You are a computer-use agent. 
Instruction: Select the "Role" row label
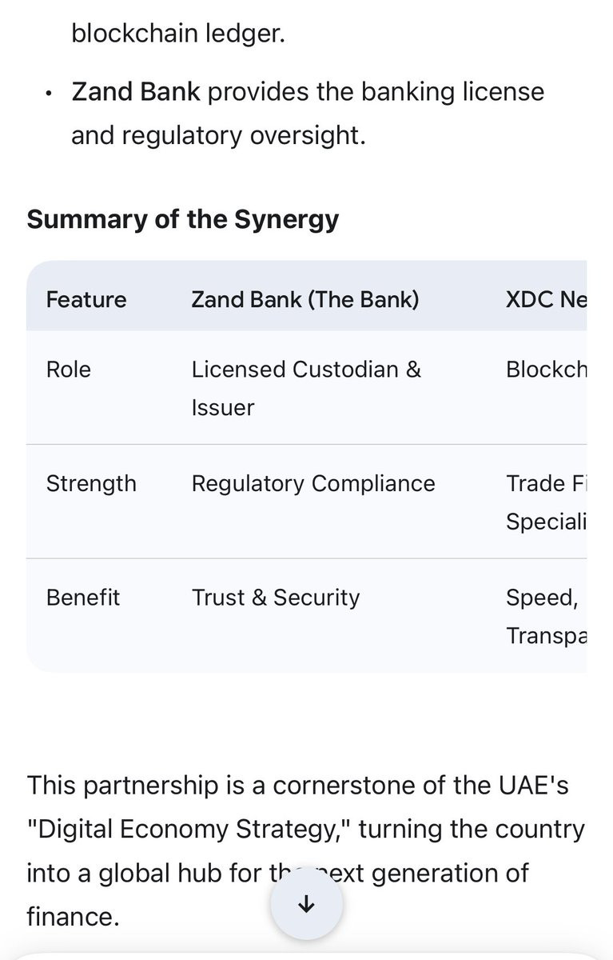pyautogui.click(x=69, y=370)
